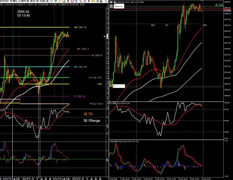Viewport: 233px width, 180px height.
Task: Click the red clock toolbar icon
Action: click(72, 1)
